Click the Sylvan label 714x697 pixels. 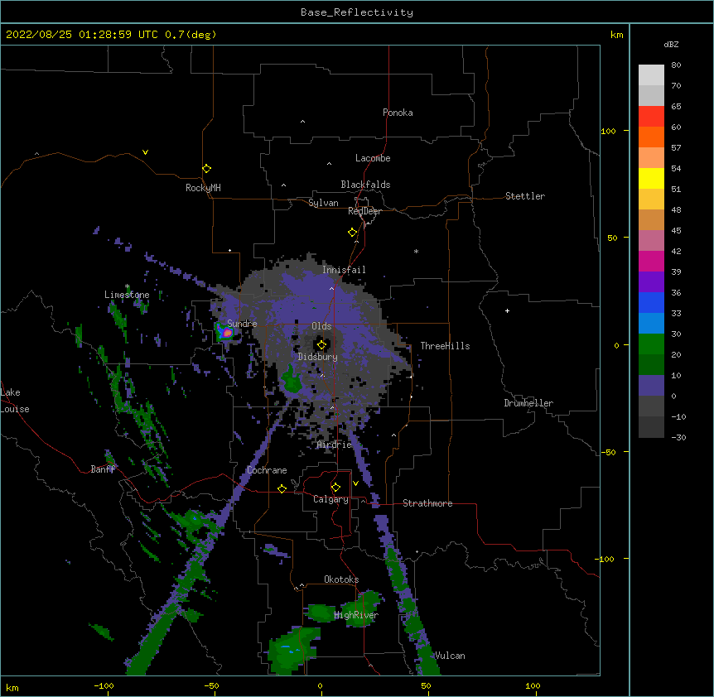(323, 203)
